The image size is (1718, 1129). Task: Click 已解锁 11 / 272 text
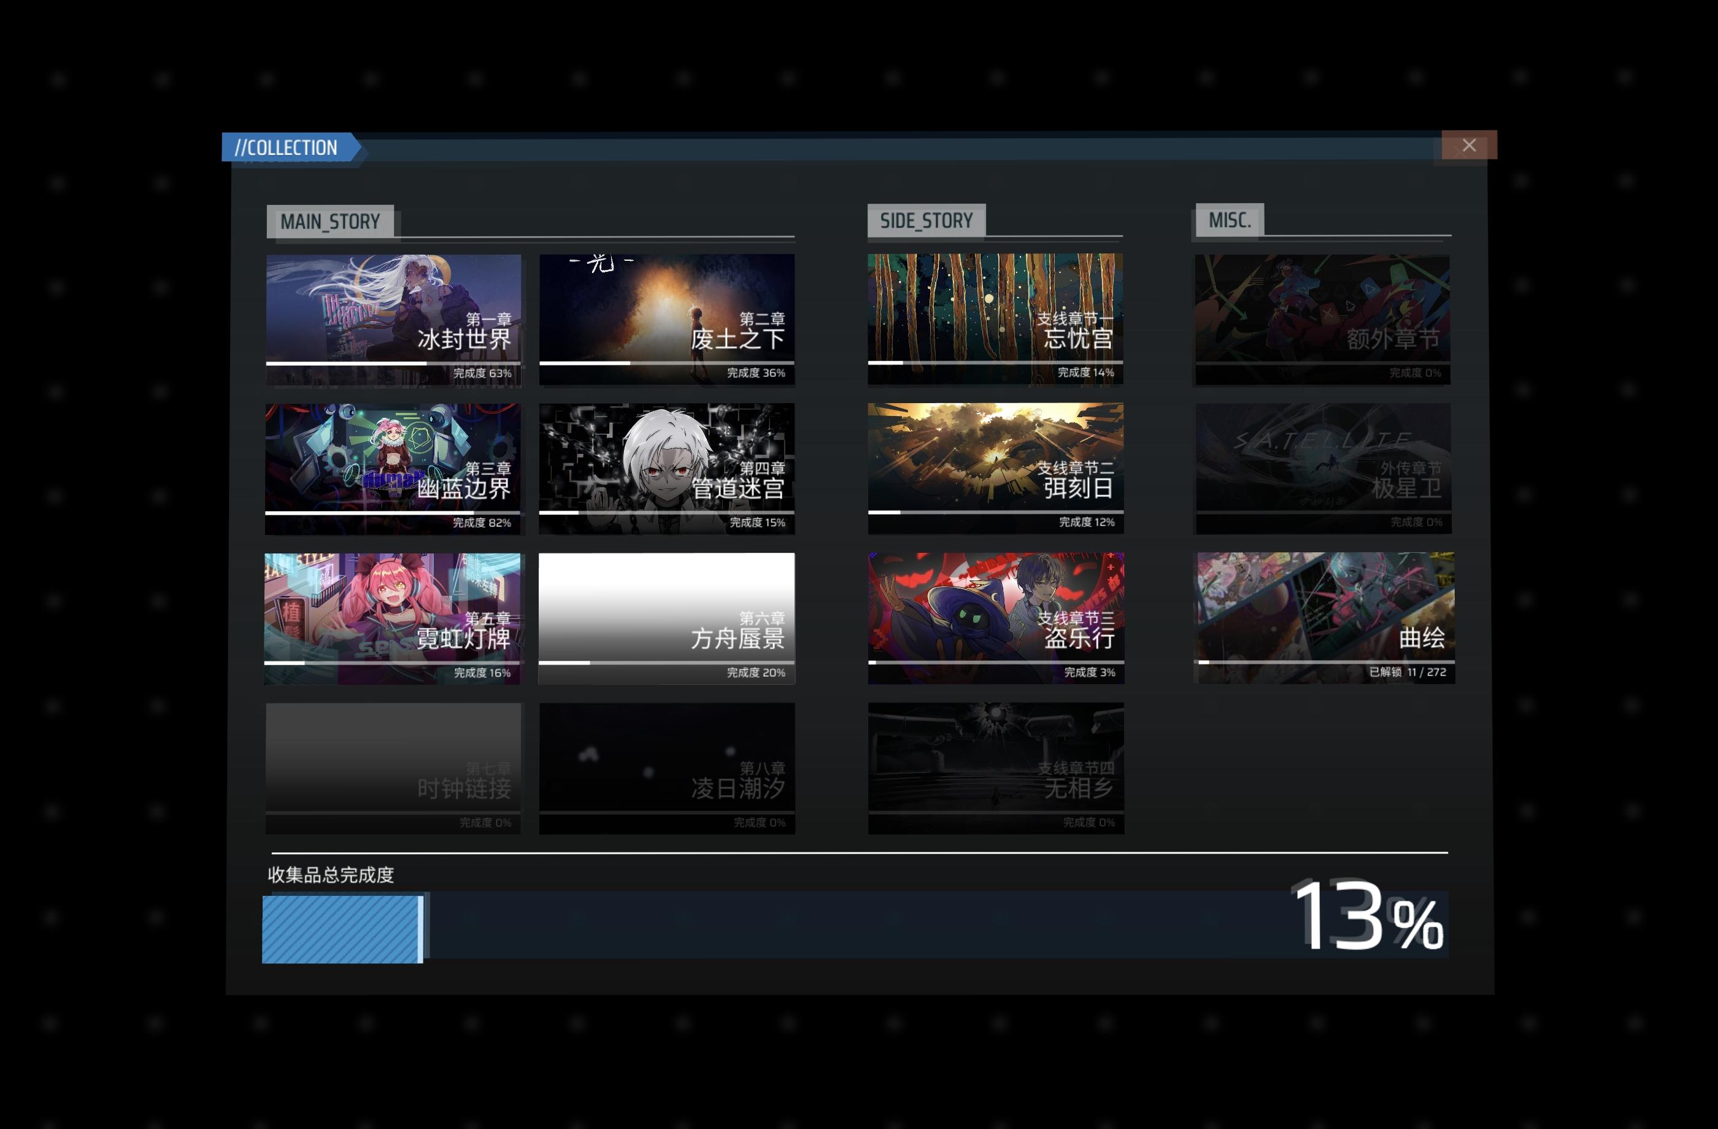[x=1408, y=672]
